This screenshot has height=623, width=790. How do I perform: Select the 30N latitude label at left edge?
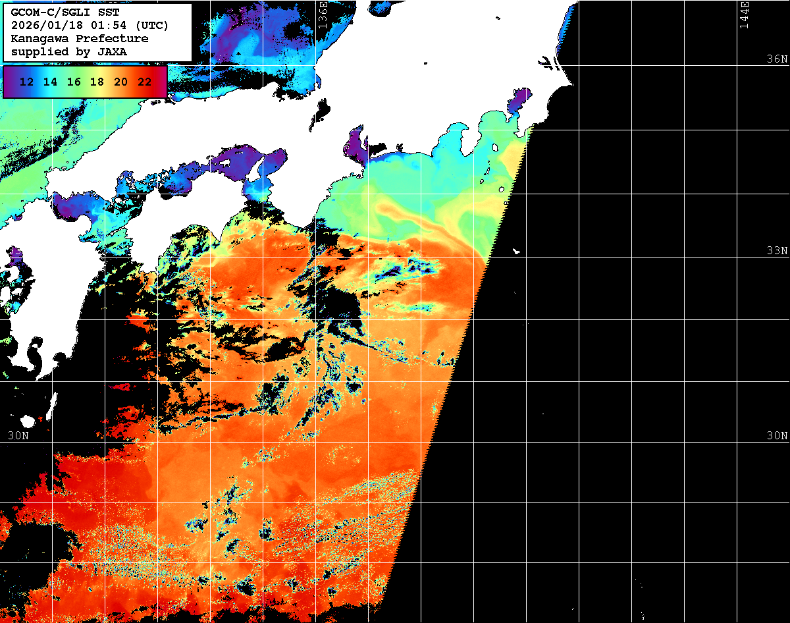18,435
